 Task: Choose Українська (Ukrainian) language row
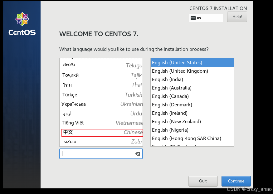click(x=101, y=104)
